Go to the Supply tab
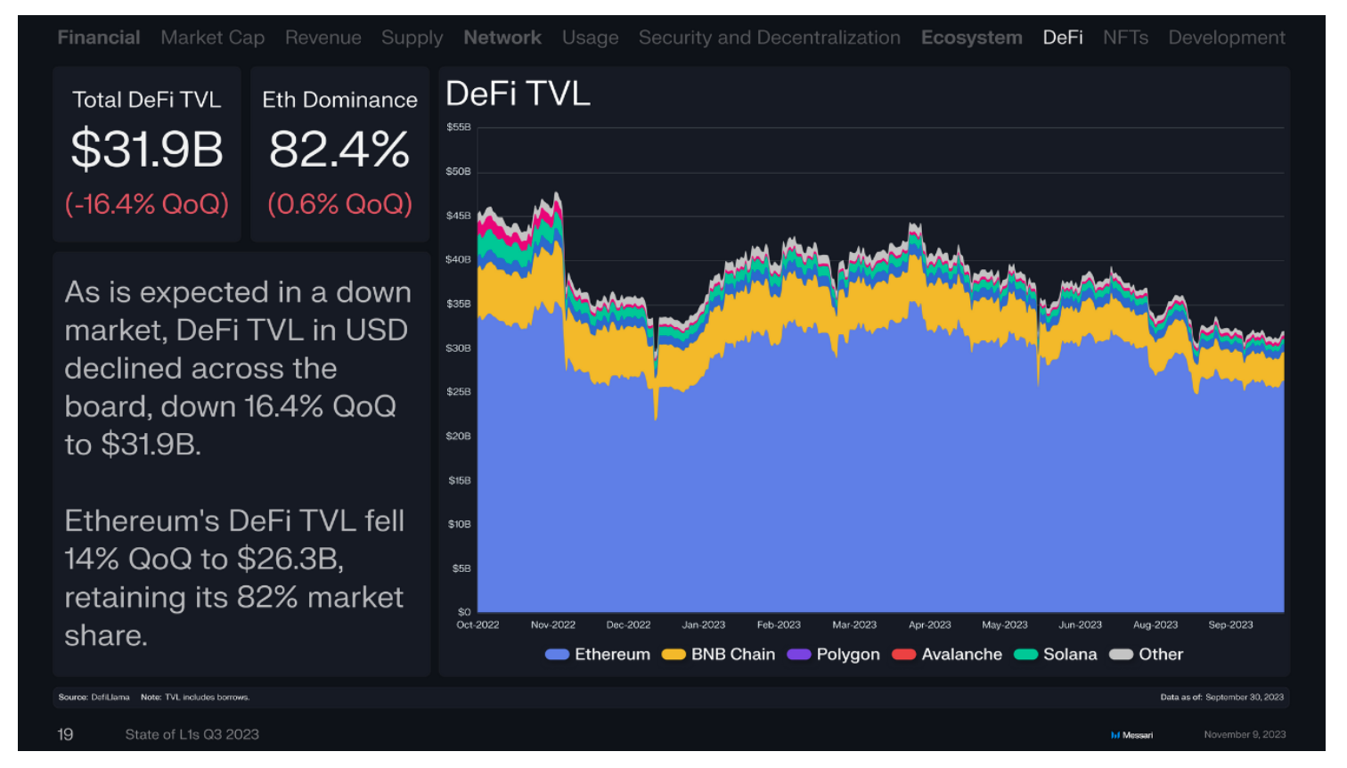Viewport: 1347px width, 768px height. pyautogui.click(x=412, y=37)
